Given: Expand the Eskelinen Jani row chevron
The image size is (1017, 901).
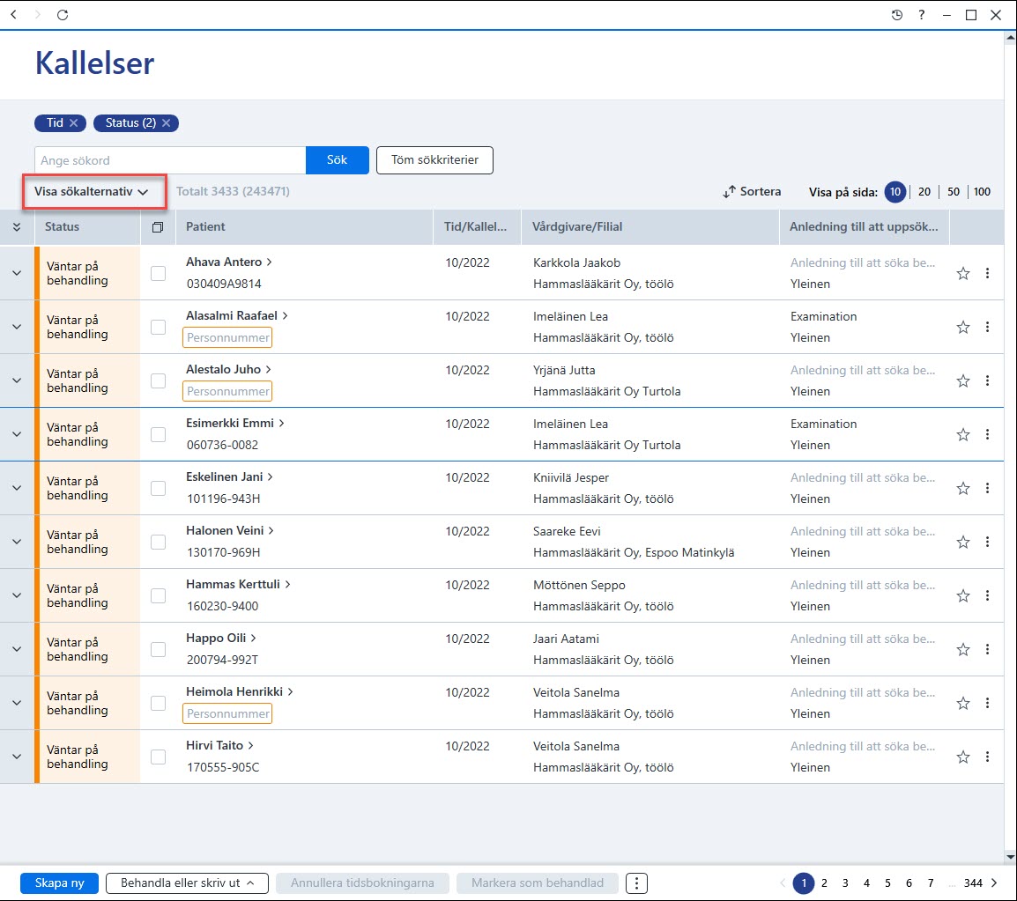Looking at the screenshot, I should tap(17, 488).
